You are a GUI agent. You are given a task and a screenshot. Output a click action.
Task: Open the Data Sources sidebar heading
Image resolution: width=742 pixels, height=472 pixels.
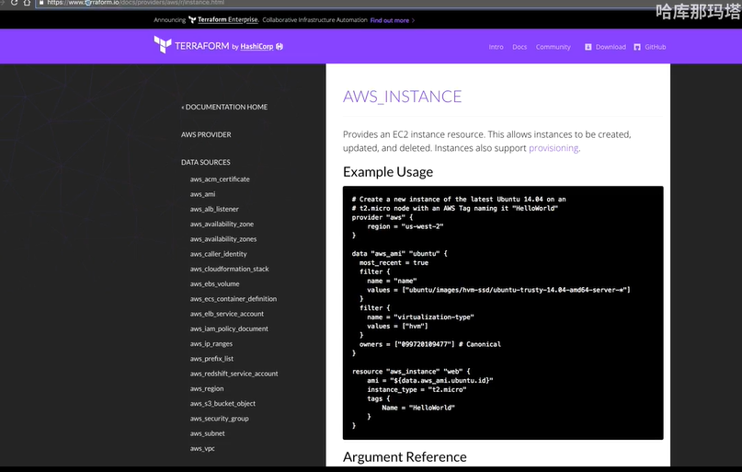[x=205, y=162]
